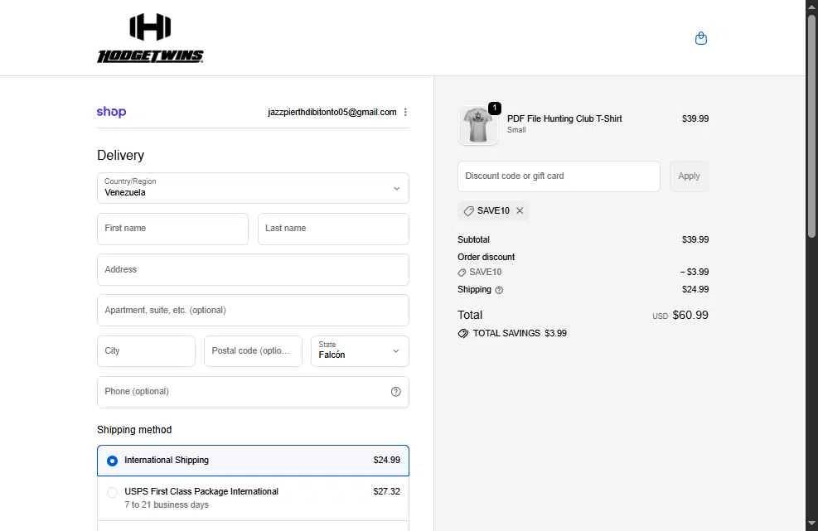Click the Phone (optional) field
This screenshot has width=818, height=531.
(253, 392)
